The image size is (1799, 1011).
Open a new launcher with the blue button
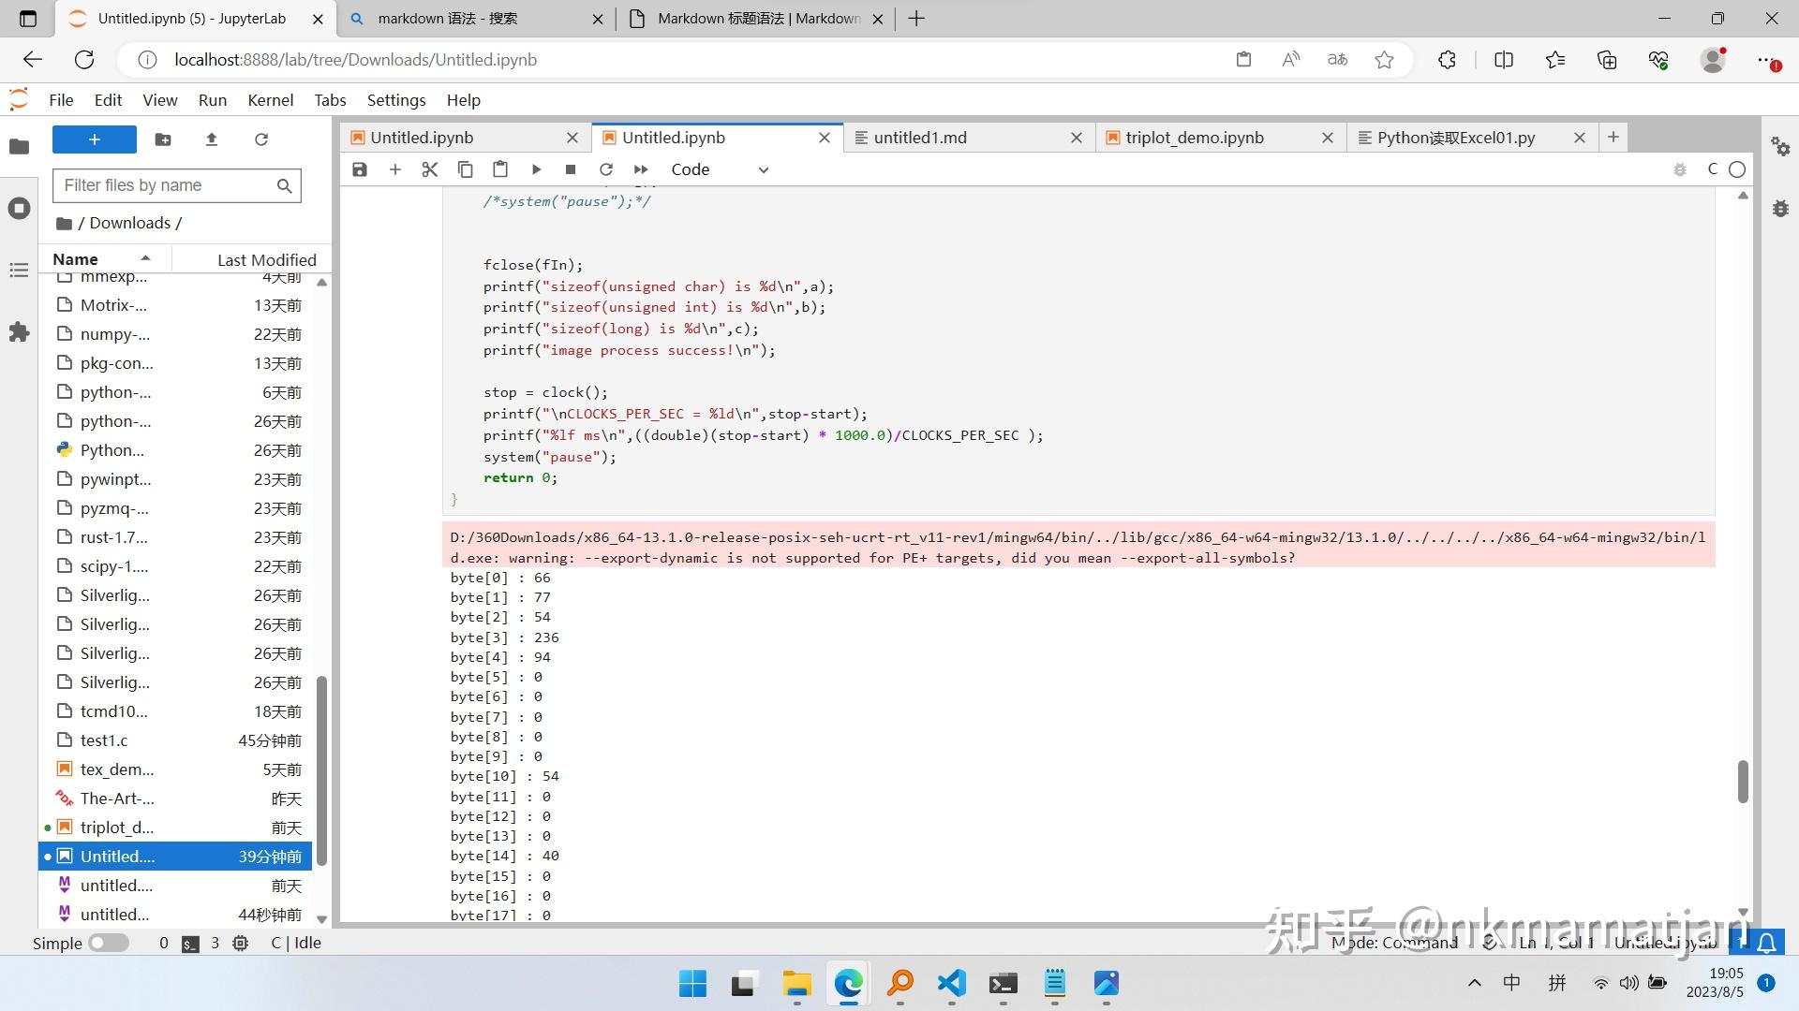click(94, 139)
